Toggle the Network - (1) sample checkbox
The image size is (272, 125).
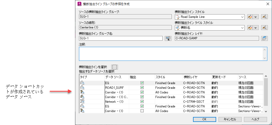(x=142, y=102)
